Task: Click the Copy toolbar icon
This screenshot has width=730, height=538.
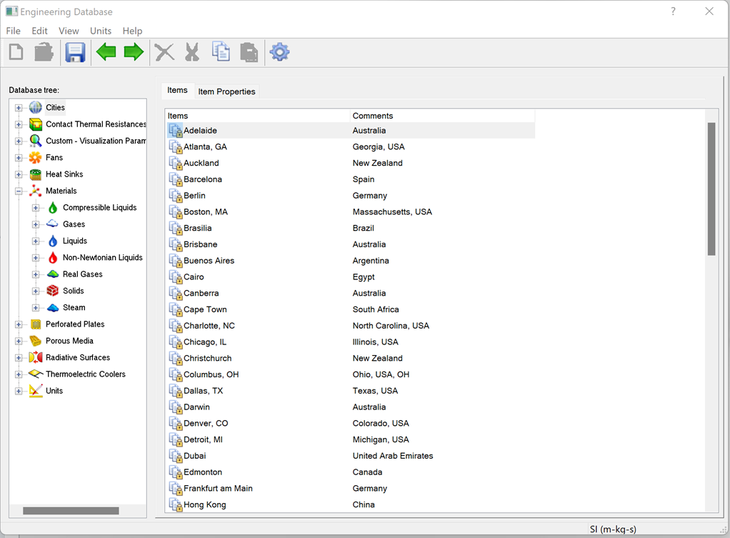Action: tap(221, 51)
